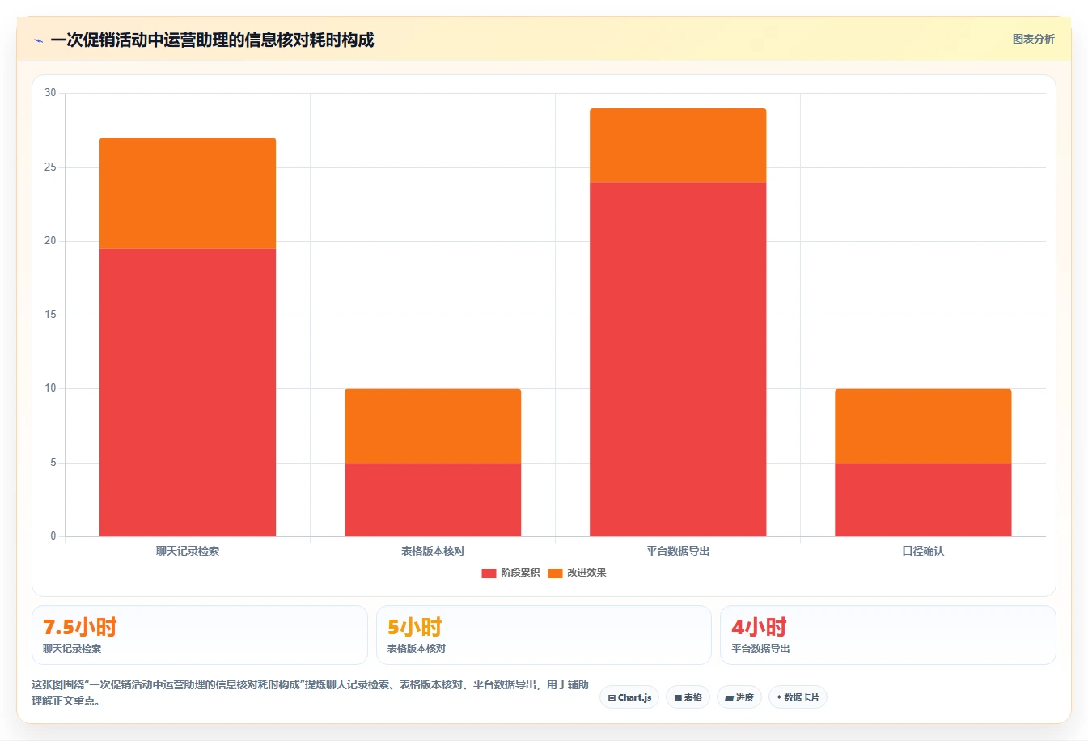Click the 口径确认 x-axis label
Viewport: 1088px width, 741px height.
923,551
